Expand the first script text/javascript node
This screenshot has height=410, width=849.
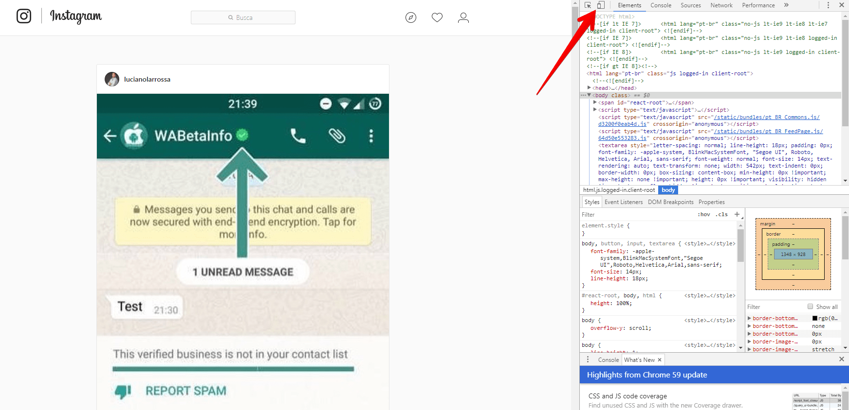[595, 110]
